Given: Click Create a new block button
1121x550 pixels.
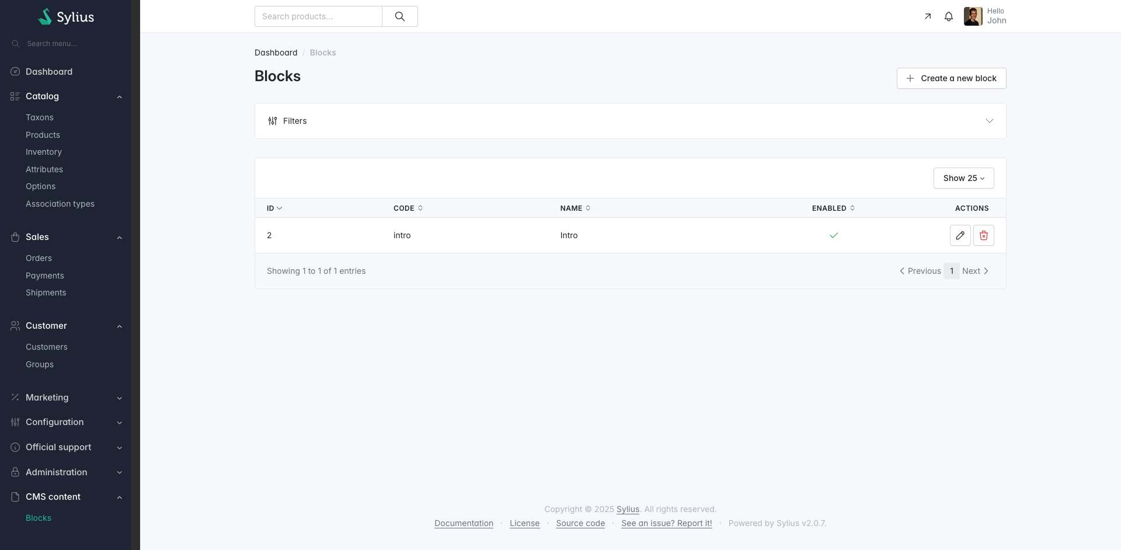Looking at the screenshot, I should (x=951, y=78).
